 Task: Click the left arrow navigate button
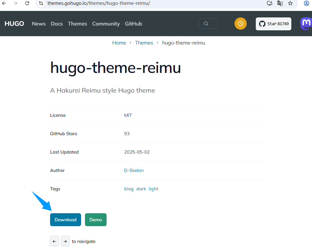click(x=54, y=241)
